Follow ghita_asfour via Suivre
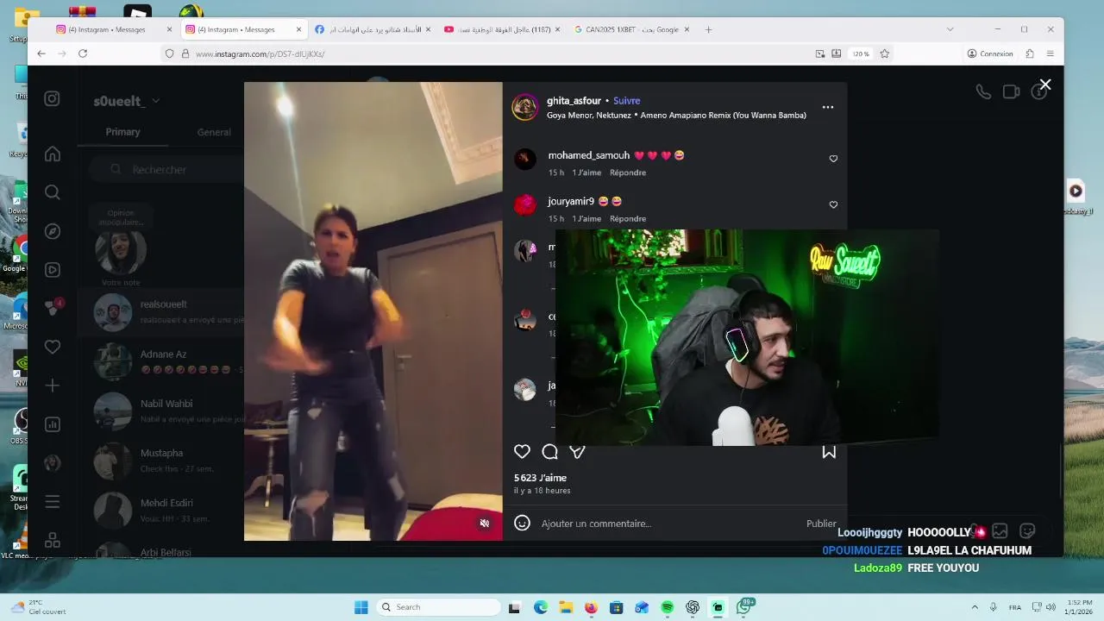Screen dimensions: 1104x621 coord(626,101)
